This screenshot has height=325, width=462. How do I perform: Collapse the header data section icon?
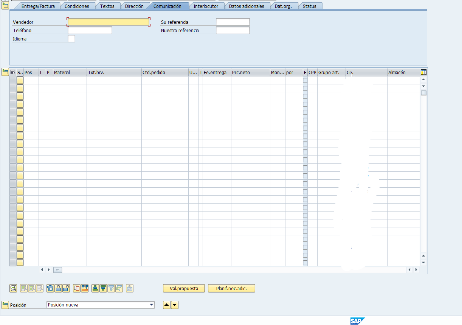(x=5, y=5)
